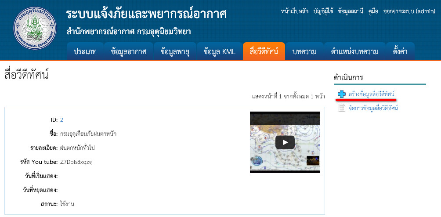Click the weather map video thumbnail
Image resolution: width=441 pixels, height=217 pixels.
coord(285,142)
